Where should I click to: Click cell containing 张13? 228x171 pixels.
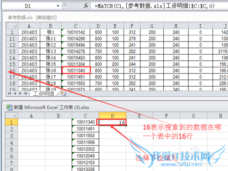51,52
